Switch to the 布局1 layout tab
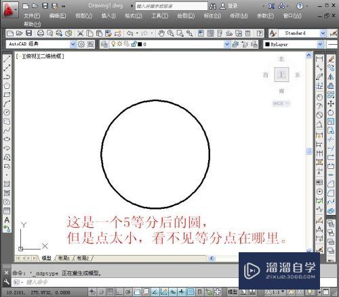Screen dimensions: 339x297 (x=64, y=258)
